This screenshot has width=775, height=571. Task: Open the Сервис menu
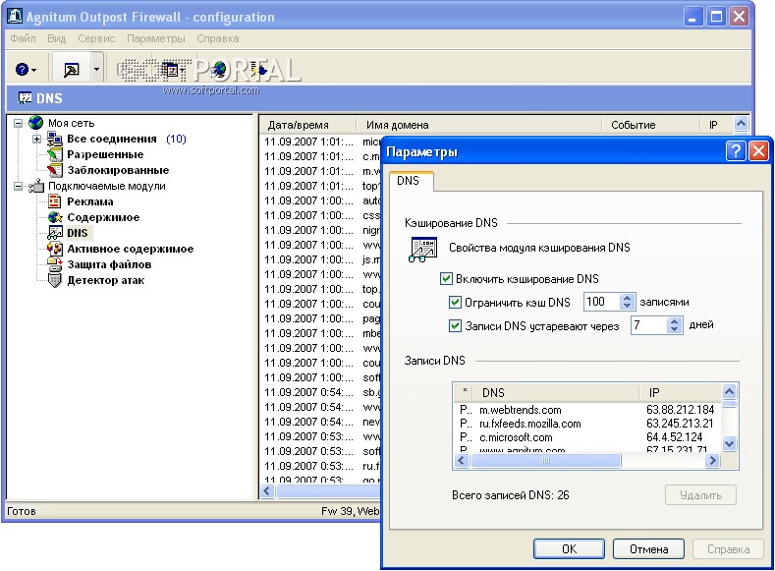click(96, 38)
